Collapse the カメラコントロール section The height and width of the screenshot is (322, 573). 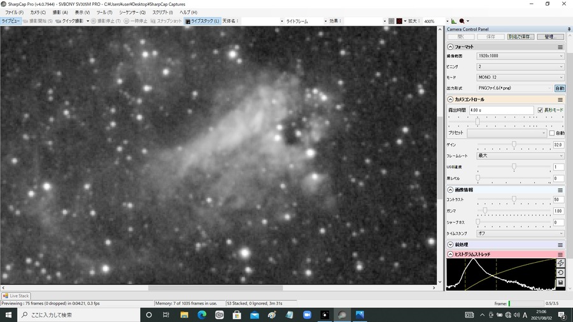click(450, 100)
